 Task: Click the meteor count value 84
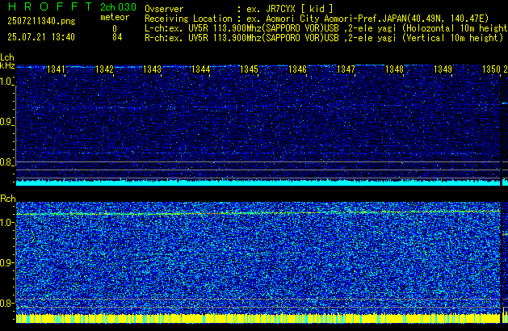(117, 37)
